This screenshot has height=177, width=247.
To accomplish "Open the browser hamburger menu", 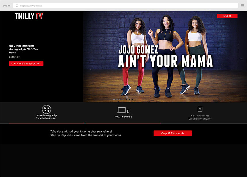I will [242, 5].
